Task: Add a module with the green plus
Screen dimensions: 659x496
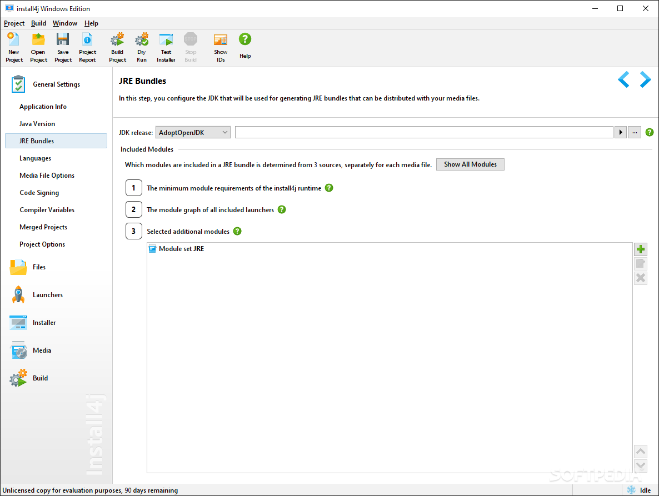Action: pyautogui.click(x=641, y=249)
